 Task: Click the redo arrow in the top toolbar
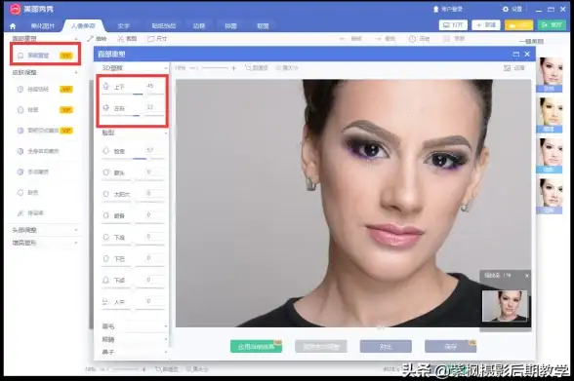click(x=379, y=38)
